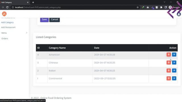Click the green shield extension icon

(143, 7)
